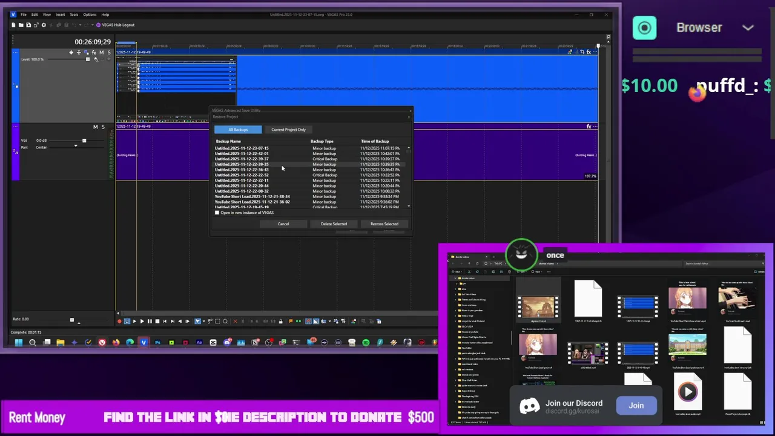Select YouTube Short Load.2025-11-12-21-38-34 backup
Viewport: 775px width, 436px height.
click(309, 197)
